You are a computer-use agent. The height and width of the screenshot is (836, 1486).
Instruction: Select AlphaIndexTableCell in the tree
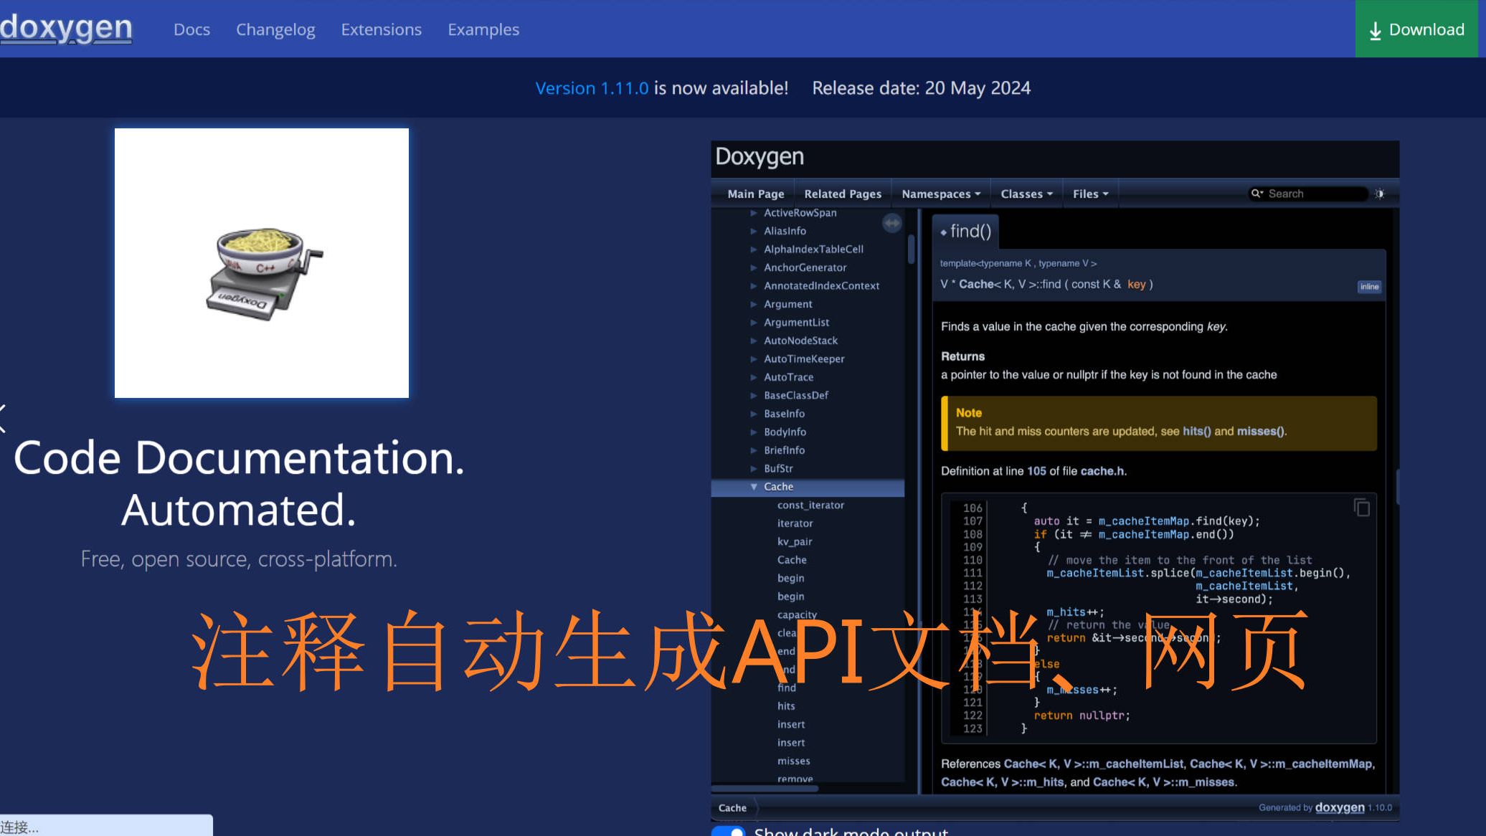pyautogui.click(x=813, y=249)
